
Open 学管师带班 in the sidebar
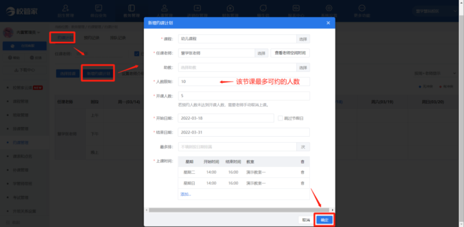22,184
